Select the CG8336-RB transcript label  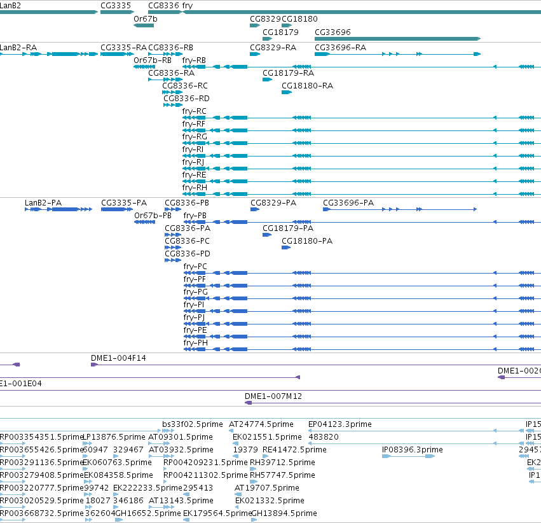click(x=170, y=47)
